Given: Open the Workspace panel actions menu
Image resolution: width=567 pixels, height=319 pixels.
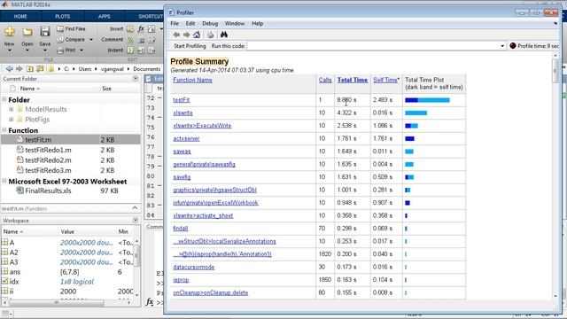Looking at the screenshot, I should (x=136, y=221).
